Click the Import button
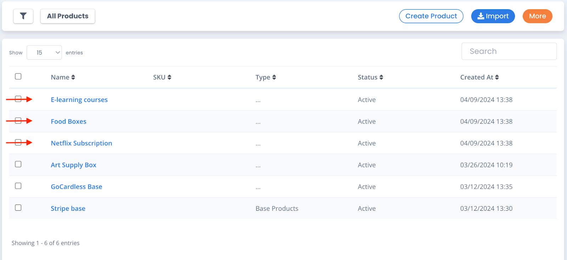This screenshot has height=260, width=567. point(493,16)
